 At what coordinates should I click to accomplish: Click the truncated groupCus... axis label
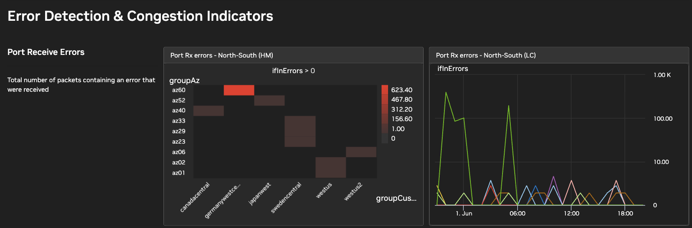[x=396, y=199]
